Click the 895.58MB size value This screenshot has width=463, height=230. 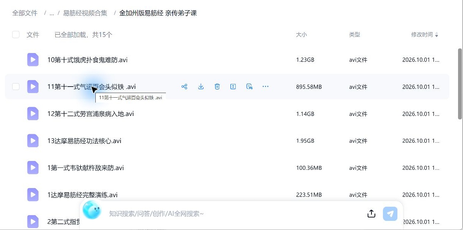309,87
